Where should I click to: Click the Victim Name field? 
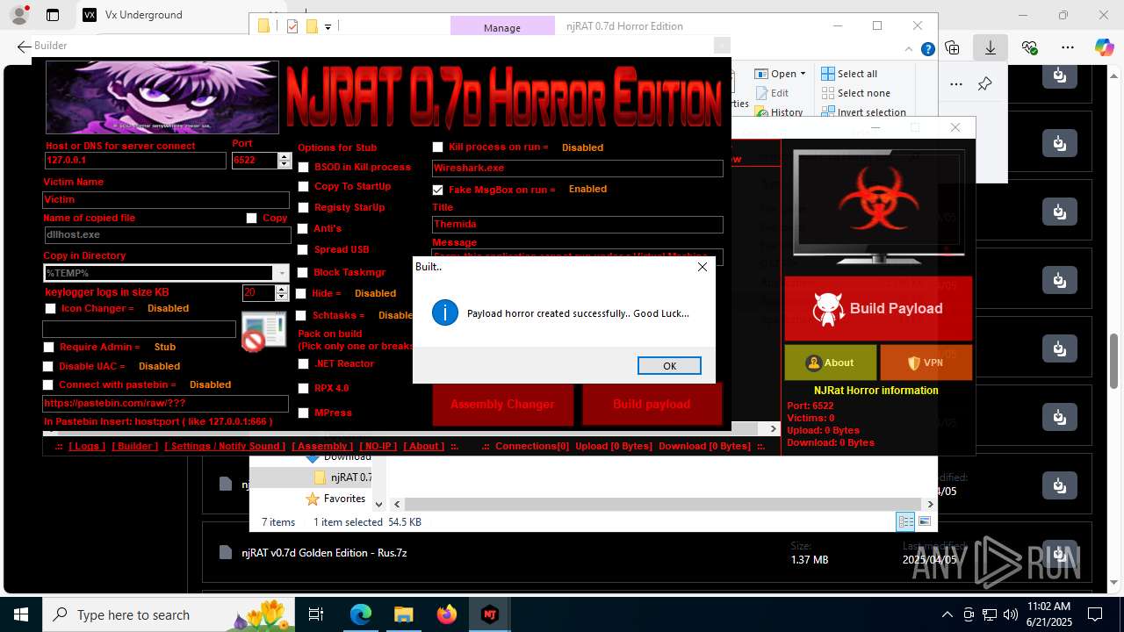(166, 200)
